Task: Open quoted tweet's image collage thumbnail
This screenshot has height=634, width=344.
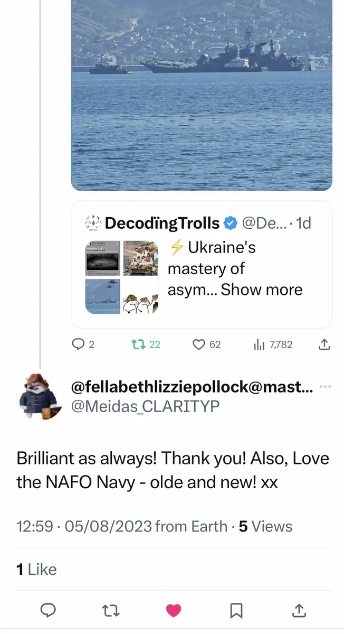Action: click(122, 277)
